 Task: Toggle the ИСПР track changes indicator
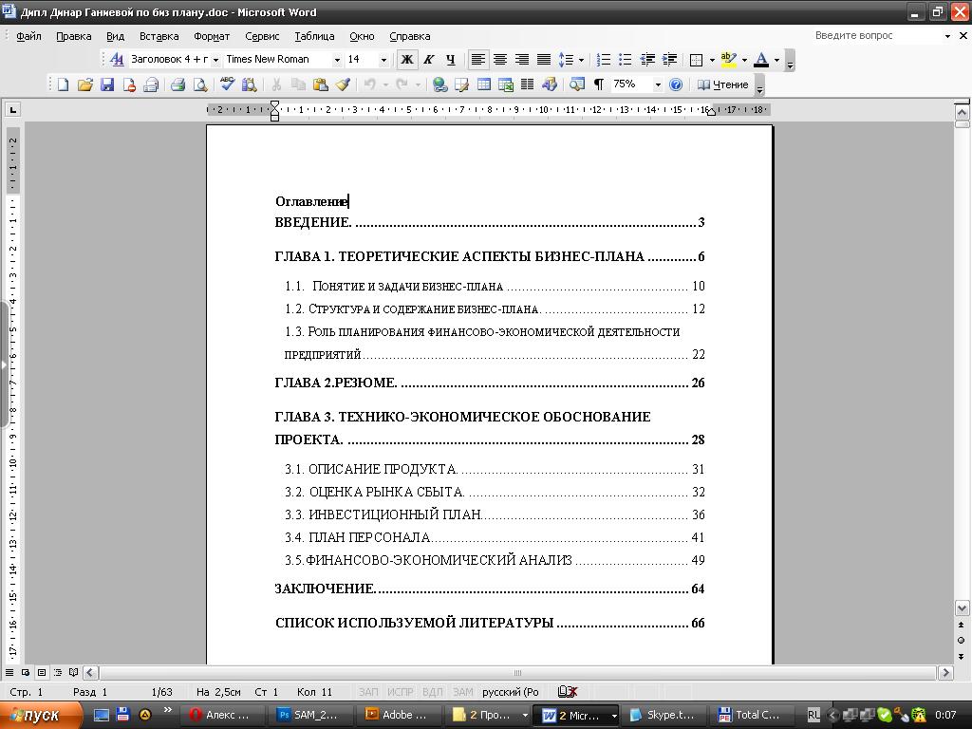click(400, 692)
